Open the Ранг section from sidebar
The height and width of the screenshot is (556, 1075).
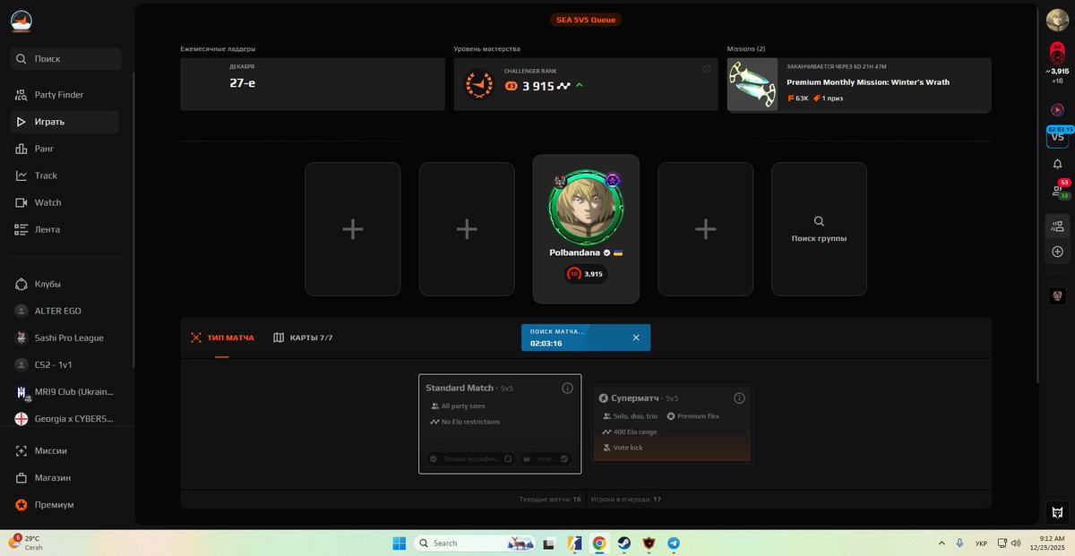(x=42, y=148)
